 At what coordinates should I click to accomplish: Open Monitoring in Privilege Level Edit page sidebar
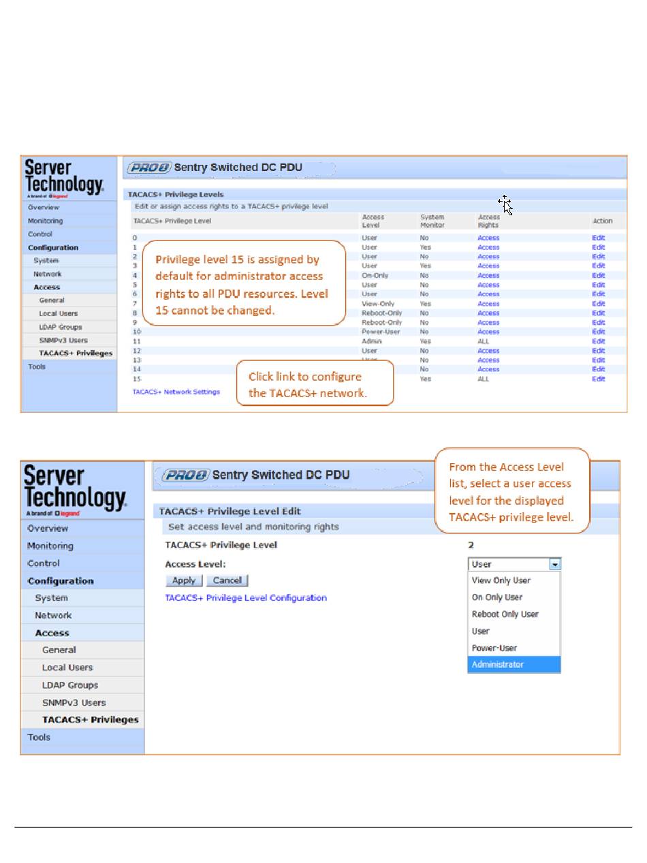[x=50, y=546]
